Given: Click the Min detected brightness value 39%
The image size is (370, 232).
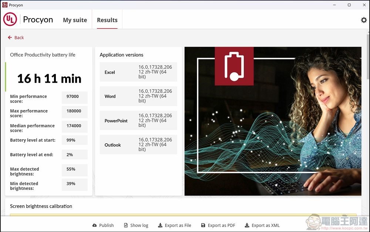Looking at the screenshot, I should (x=75, y=185).
